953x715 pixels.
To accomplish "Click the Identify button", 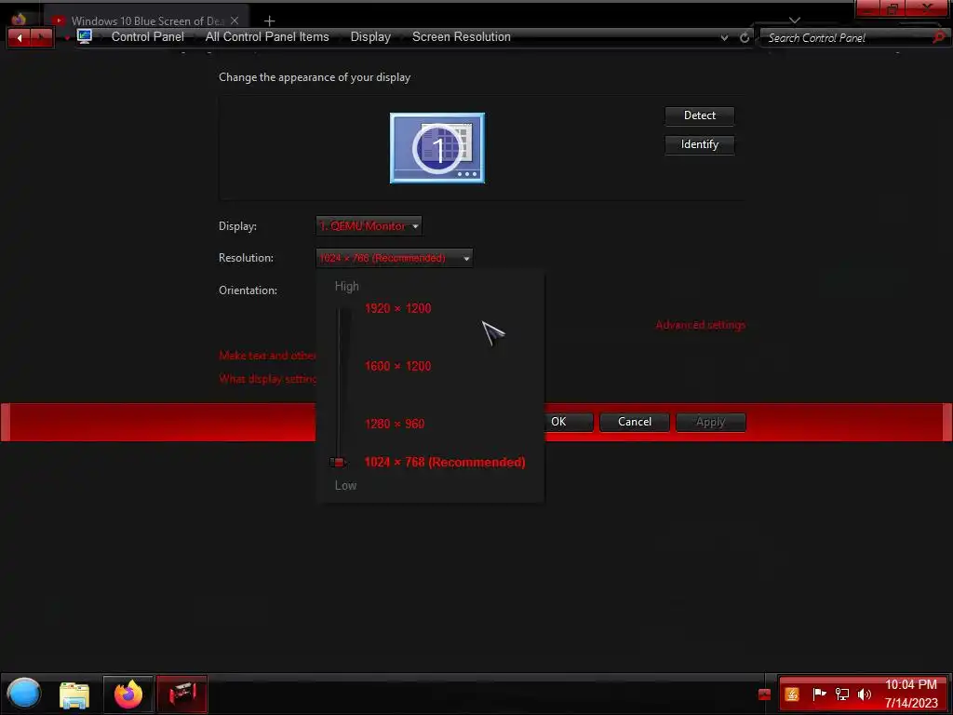I will coord(700,144).
